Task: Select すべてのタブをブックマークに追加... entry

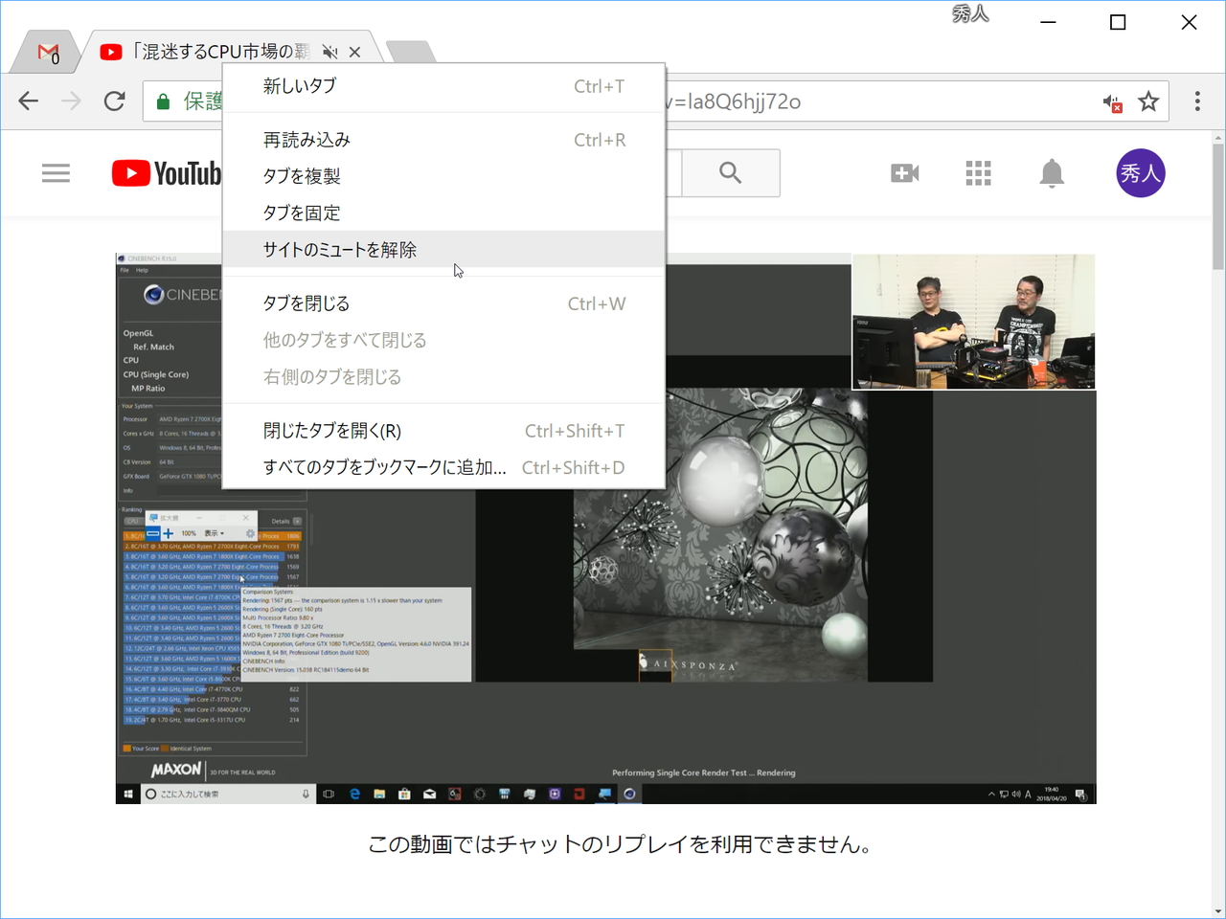Action: [x=443, y=467]
